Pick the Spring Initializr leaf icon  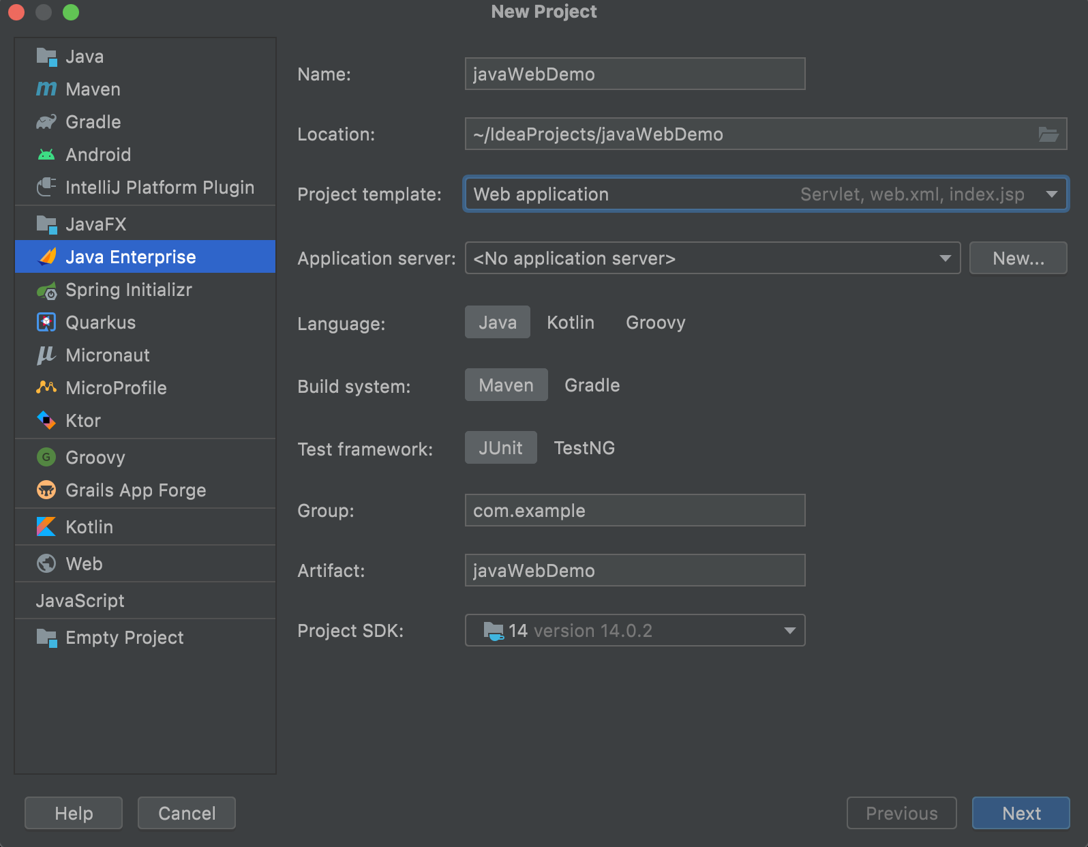click(x=46, y=291)
